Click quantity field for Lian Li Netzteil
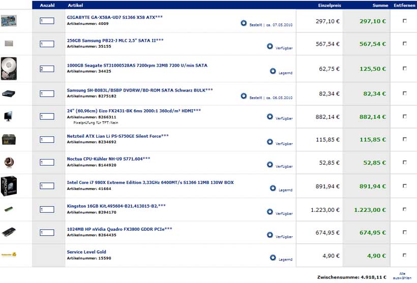Screen dimensions: 417x283 coord(47,140)
